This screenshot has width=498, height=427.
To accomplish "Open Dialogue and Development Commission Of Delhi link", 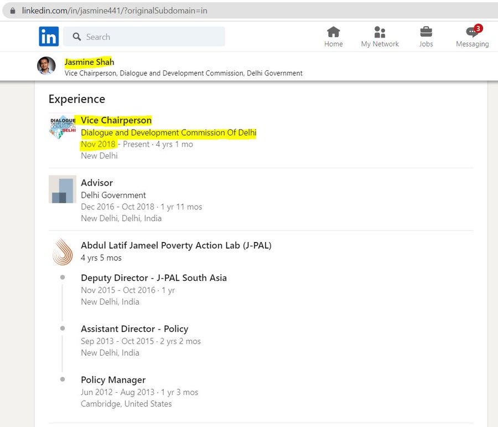I will pyautogui.click(x=168, y=133).
